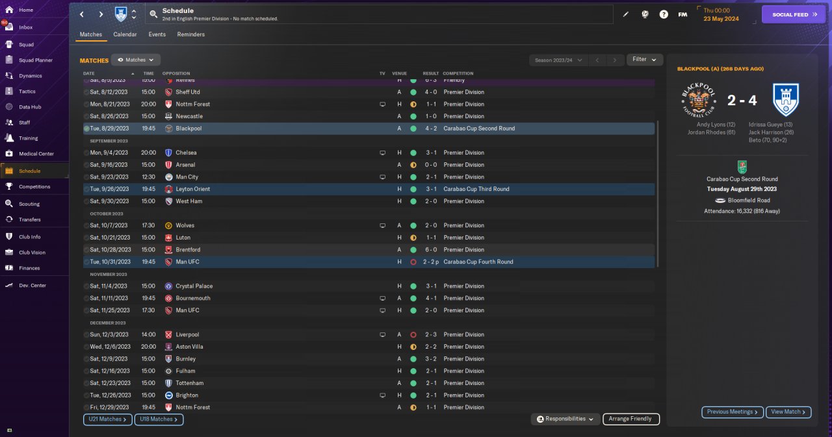Screen dimensions: 832x437
Task: Open the Filter dropdown
Action: (645, 60)
